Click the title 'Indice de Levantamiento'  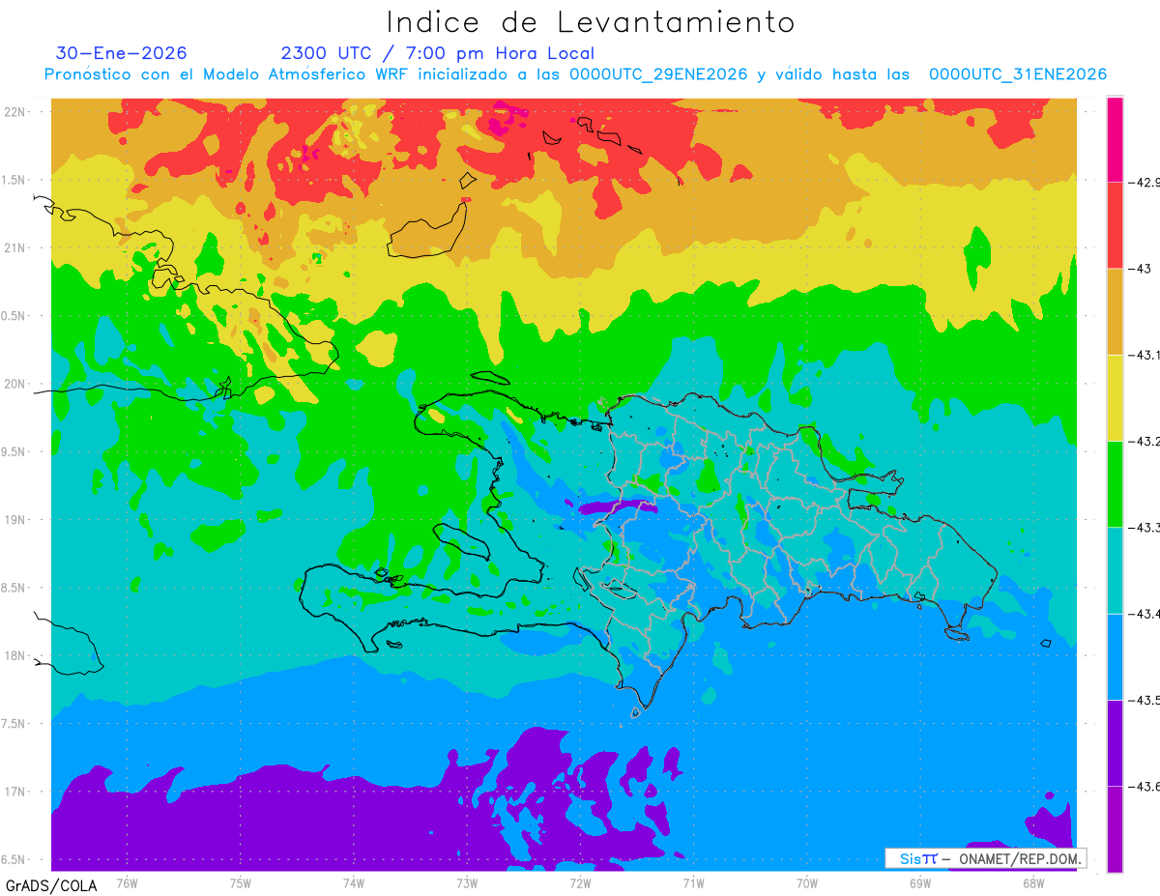591,21
